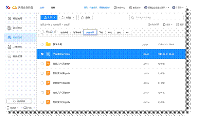197x122 pixels.
Task: Check the 测试文件(5).pptx checkbox
Action: tap(42, 64)
